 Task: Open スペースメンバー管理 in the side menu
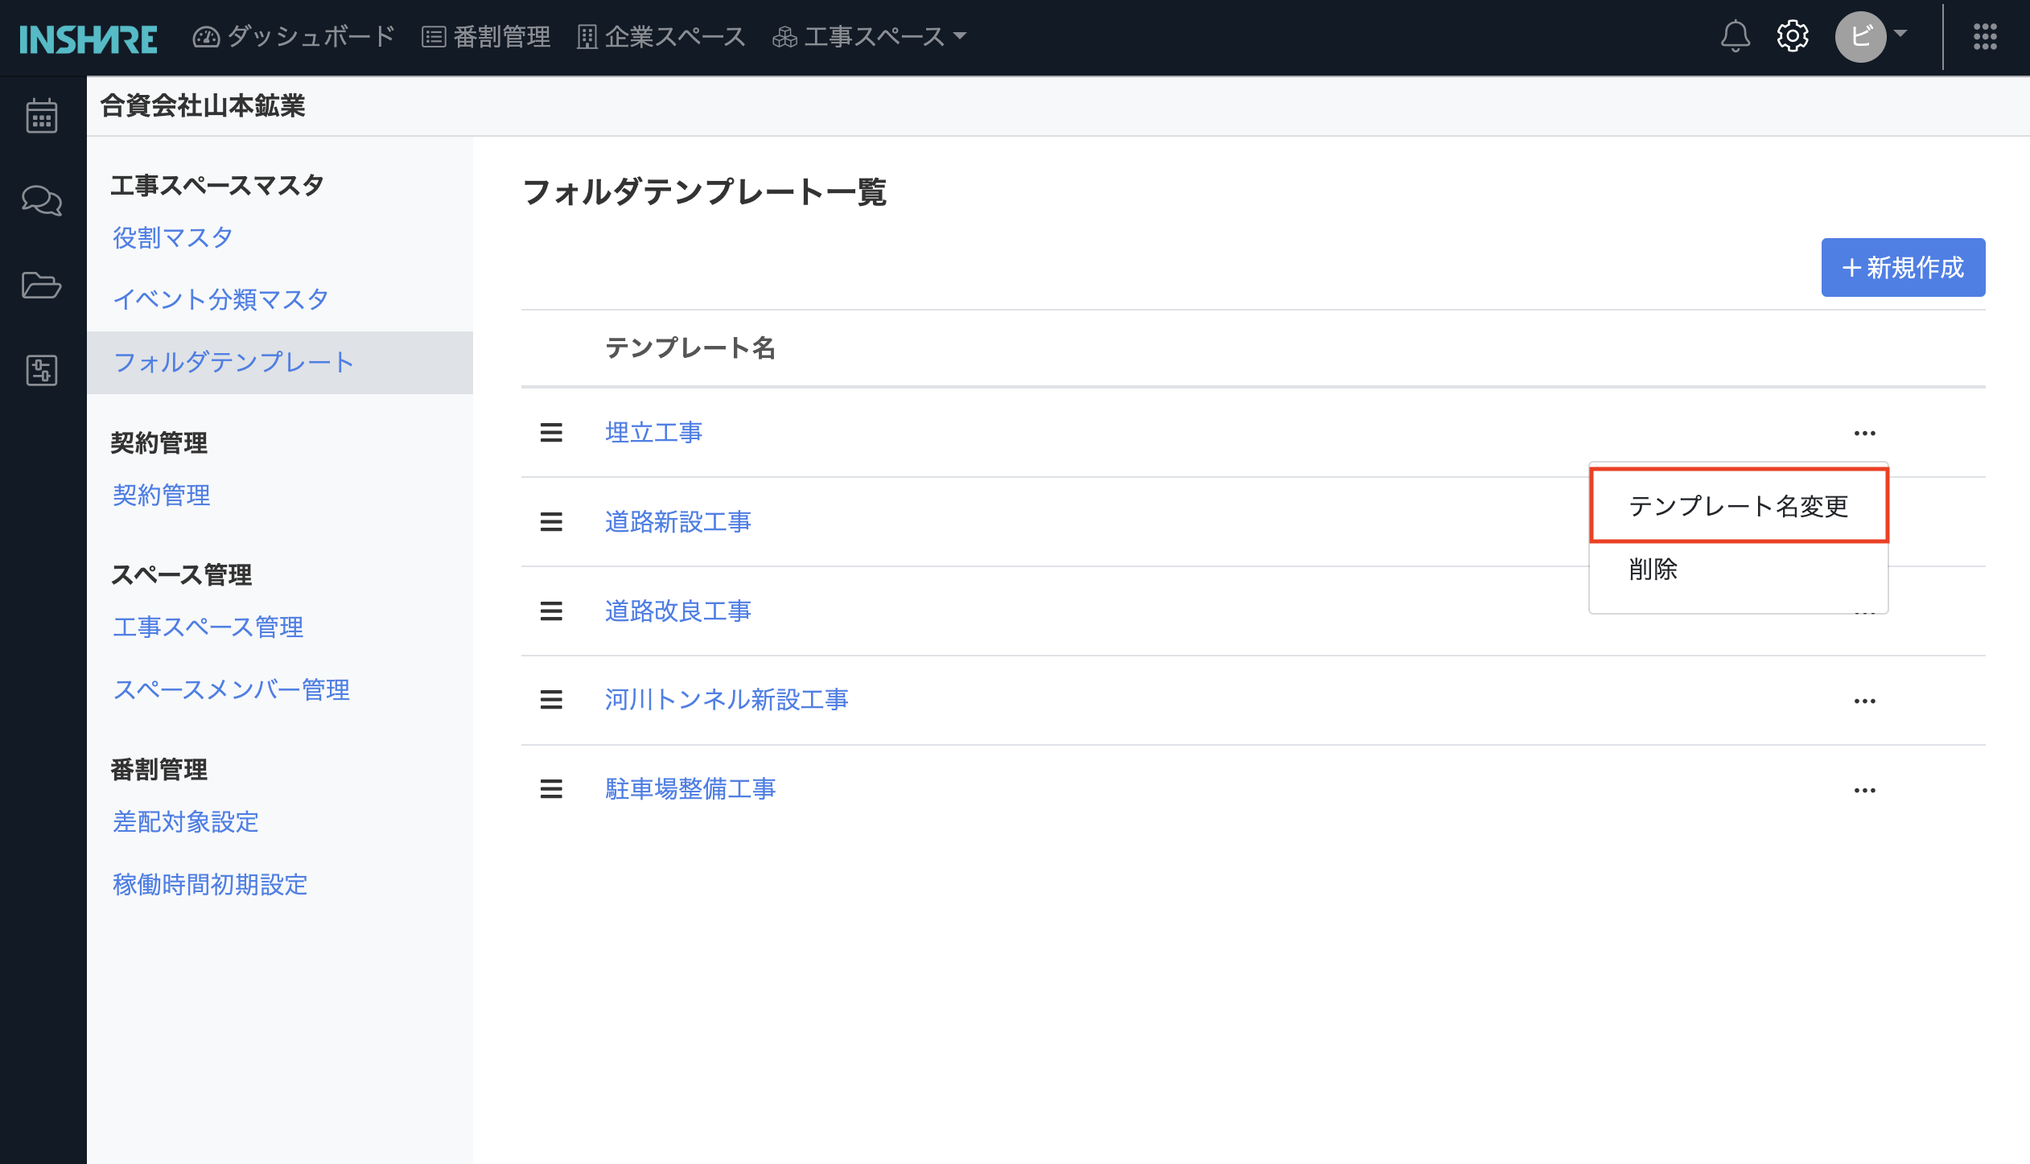coord(231,690)
